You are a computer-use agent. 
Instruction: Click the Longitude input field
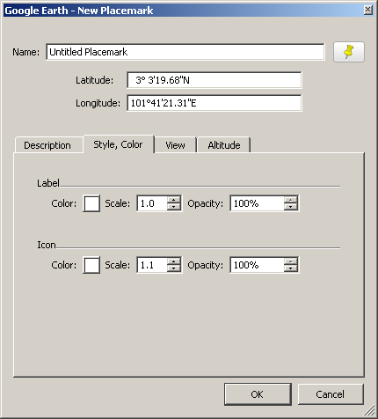214,103
